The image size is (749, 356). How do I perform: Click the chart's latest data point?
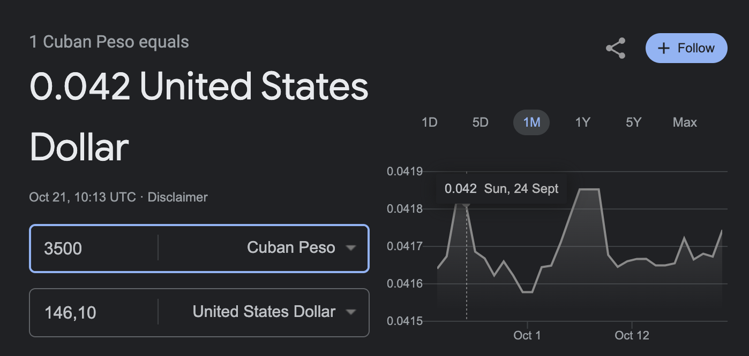(722, 231)
